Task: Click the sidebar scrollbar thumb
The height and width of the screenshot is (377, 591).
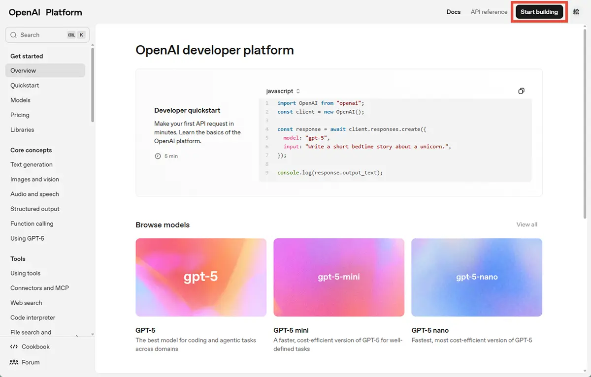Action: coord(93,85)
